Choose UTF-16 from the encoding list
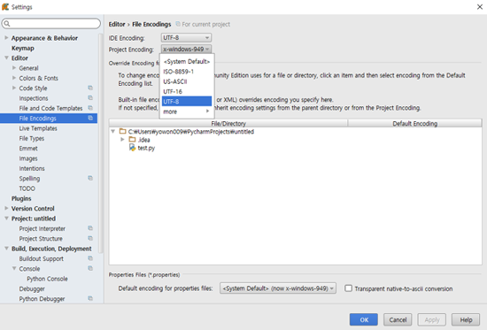The image size is (487, 330). (187, 91)
